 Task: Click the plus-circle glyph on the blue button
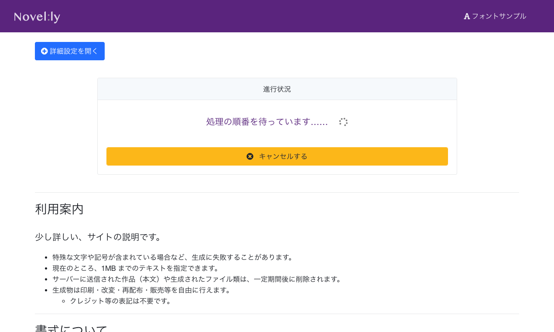tap(44, 51)
